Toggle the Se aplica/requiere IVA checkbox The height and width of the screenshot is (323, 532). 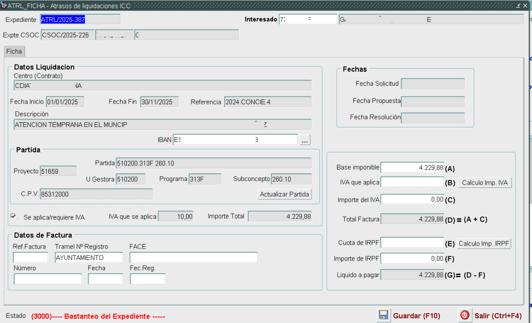(14, 216)
